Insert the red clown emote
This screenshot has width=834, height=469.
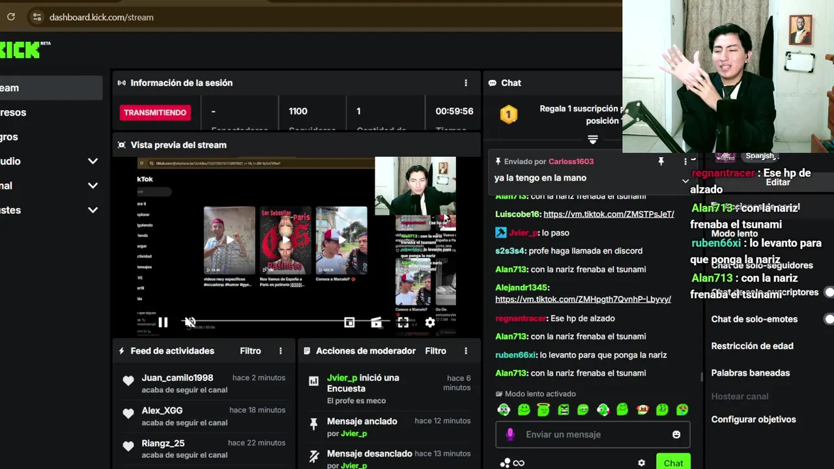[642, 410]
